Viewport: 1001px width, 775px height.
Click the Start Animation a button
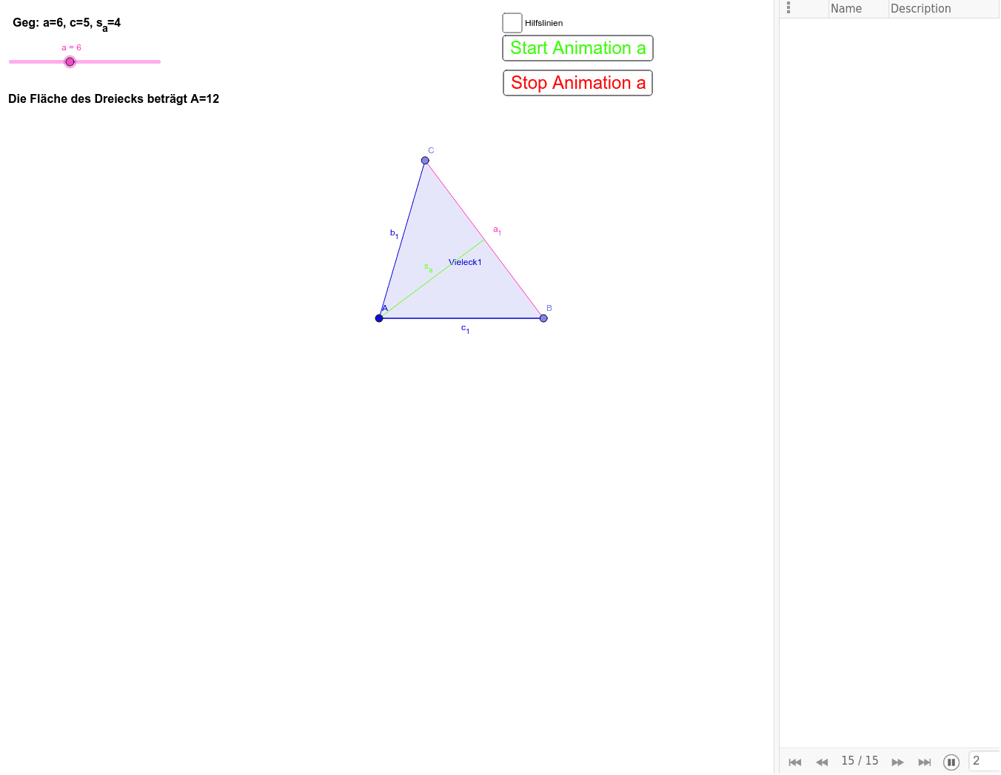click(577, 48)
